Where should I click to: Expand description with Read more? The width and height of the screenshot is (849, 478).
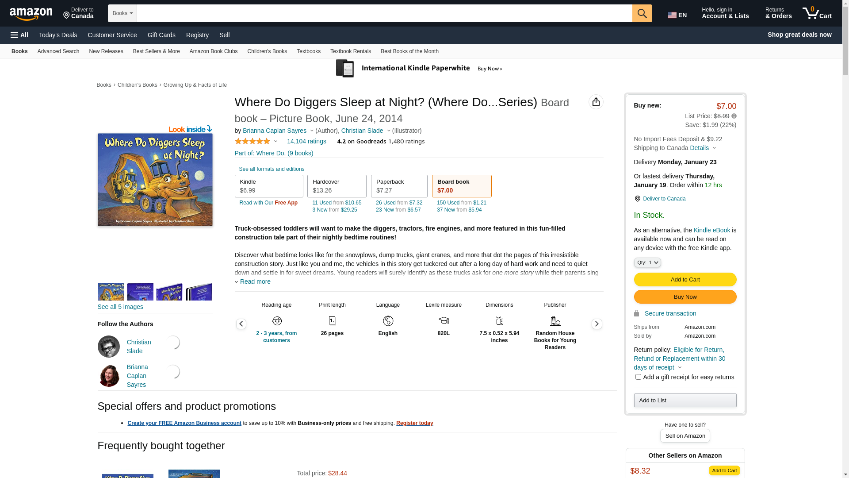[255, 281]
